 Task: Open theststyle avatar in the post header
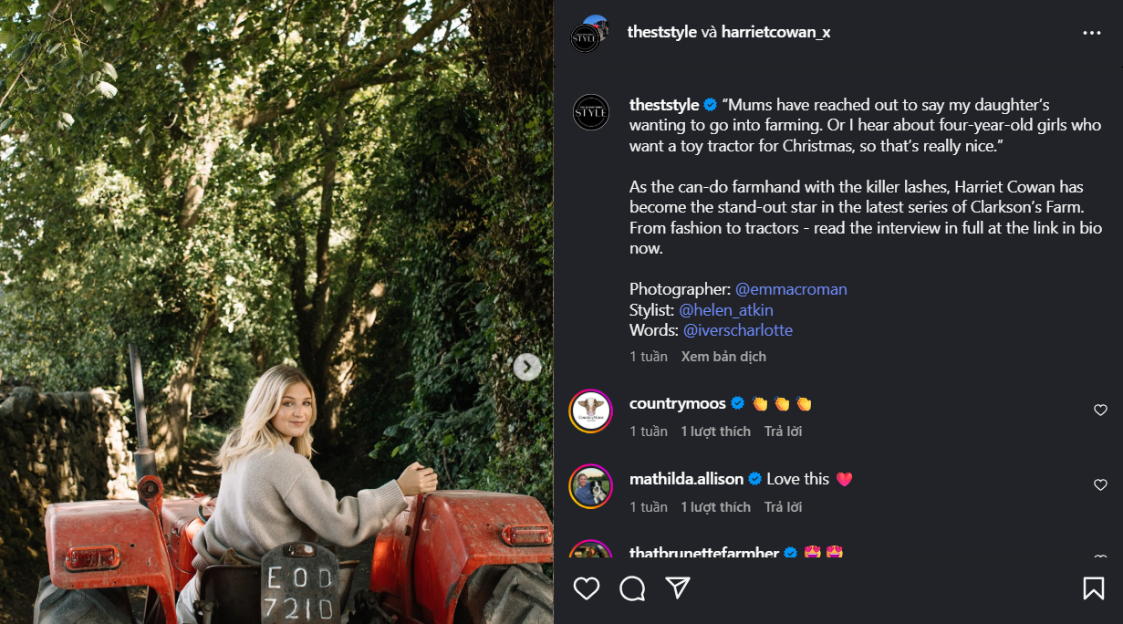coord(585,36)
